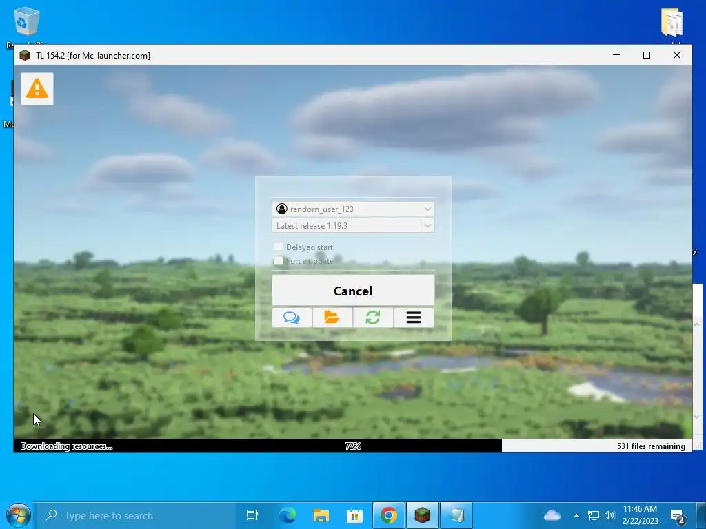
Task: Click the download progress bar at 72%
Action: coord(353,446)
